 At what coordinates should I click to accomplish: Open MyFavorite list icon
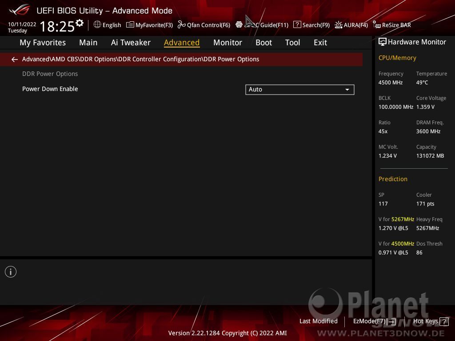tap(130, 25)
